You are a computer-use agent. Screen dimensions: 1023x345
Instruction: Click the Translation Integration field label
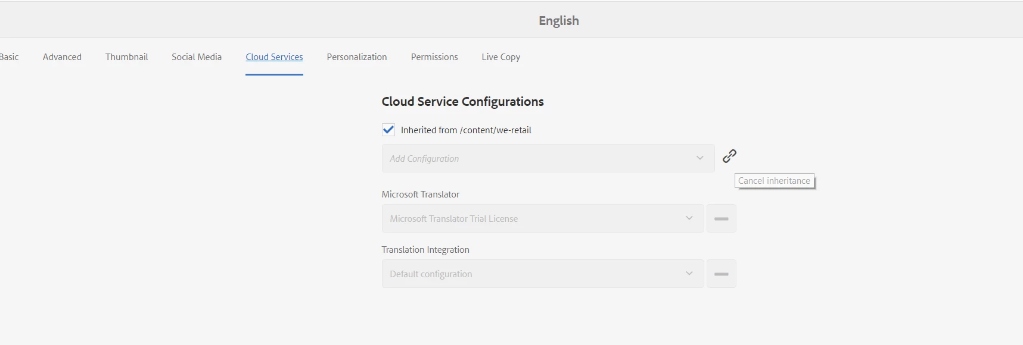(425, 250)
